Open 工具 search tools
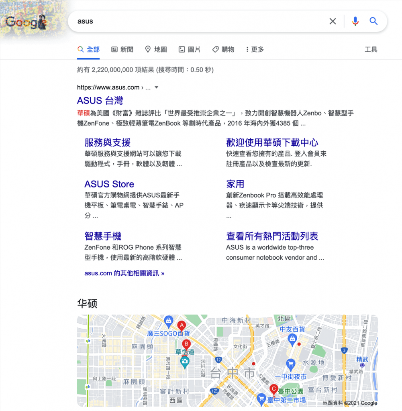 (x=371, y=49)
